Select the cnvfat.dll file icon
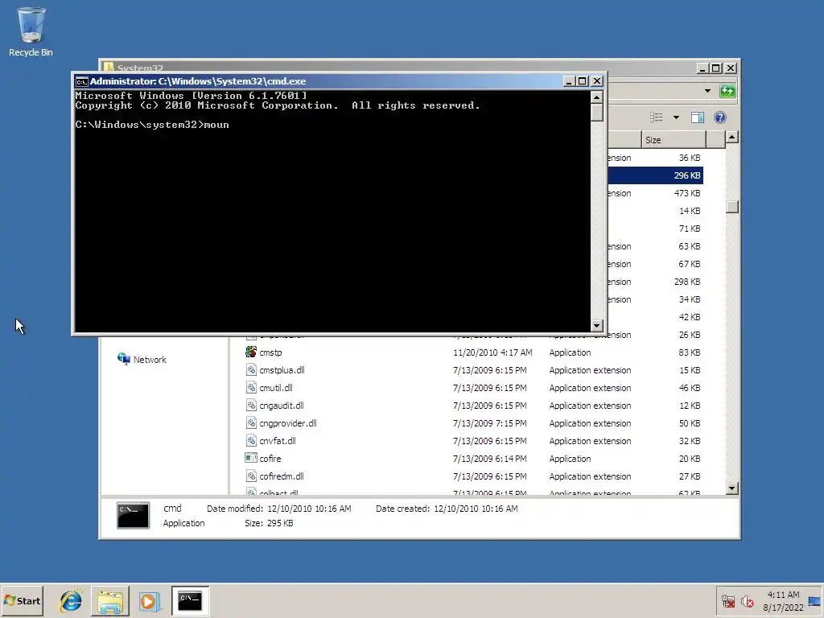The width and height of the screenshot is (824, 618). pos(251,441)
